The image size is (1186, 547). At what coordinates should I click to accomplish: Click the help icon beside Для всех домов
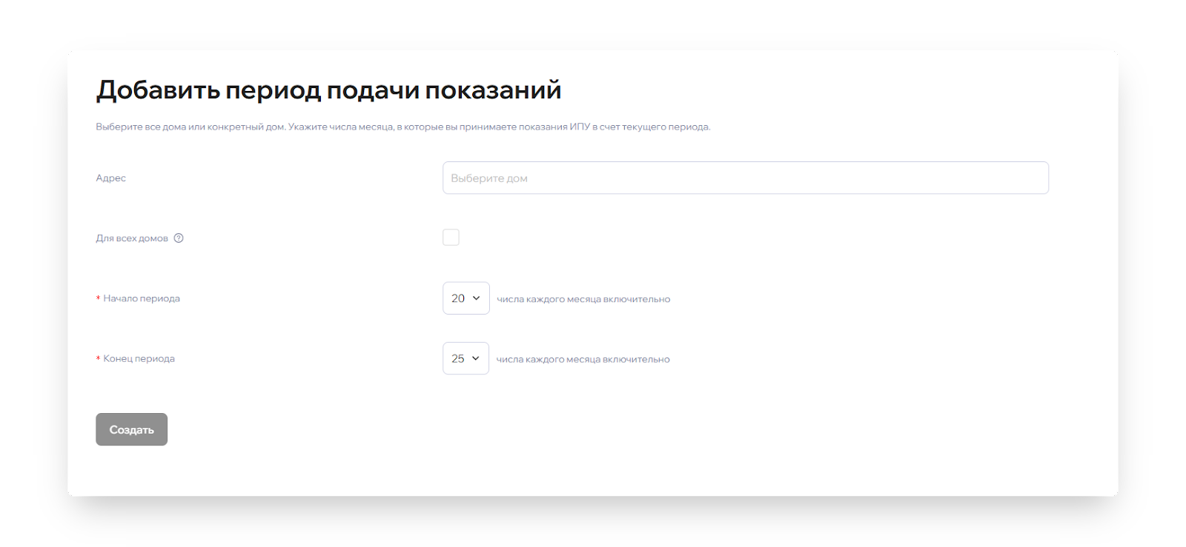[x=179, y=238]
